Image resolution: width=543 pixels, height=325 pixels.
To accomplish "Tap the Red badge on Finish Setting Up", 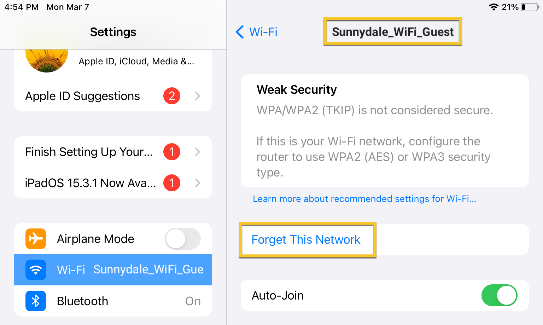I will (172, 152).
